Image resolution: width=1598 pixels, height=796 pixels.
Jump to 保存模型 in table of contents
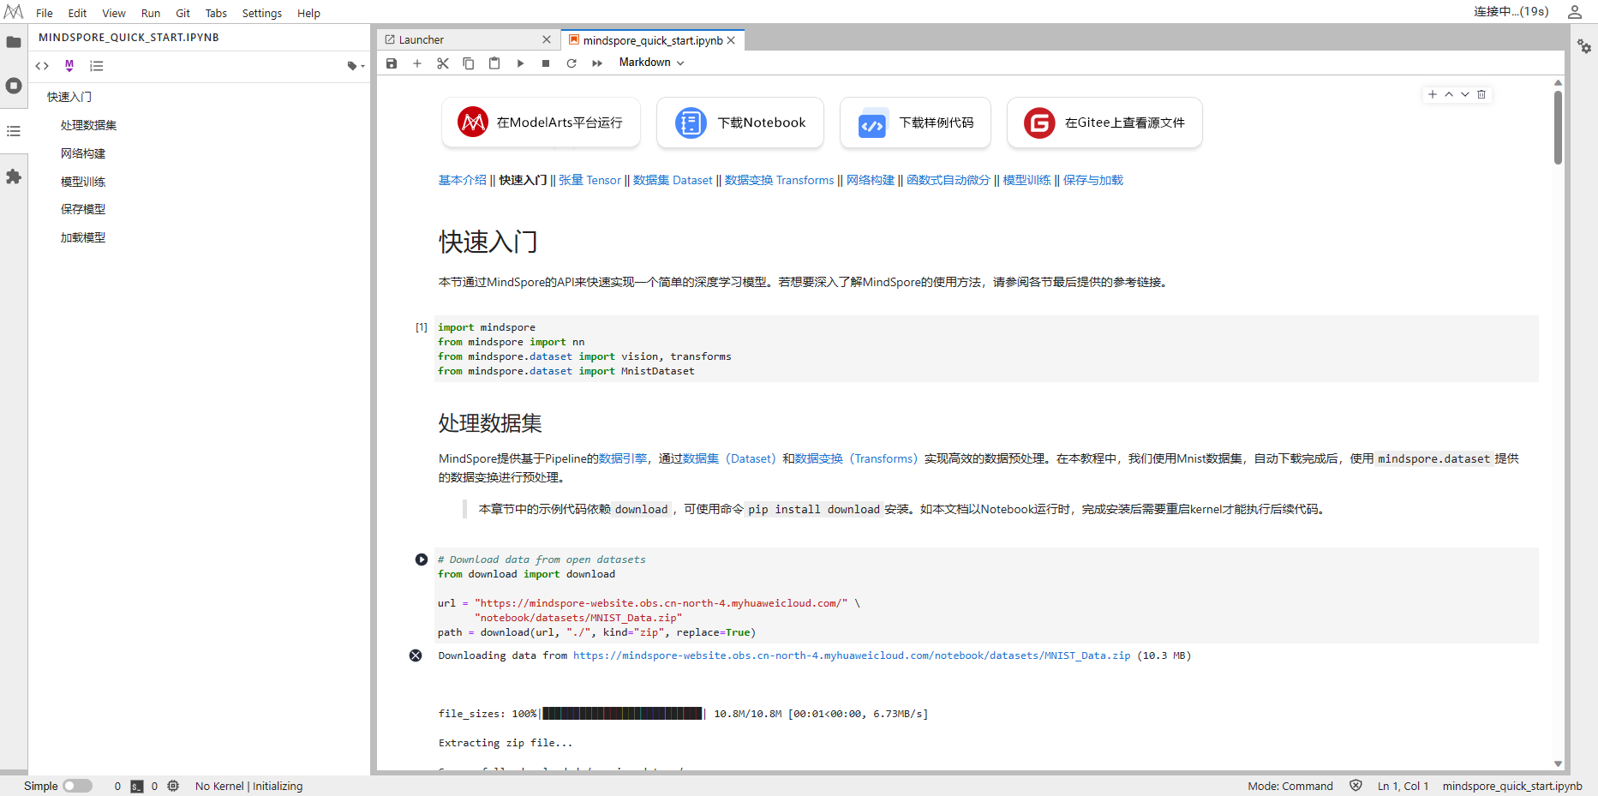(x=83, y=209)
